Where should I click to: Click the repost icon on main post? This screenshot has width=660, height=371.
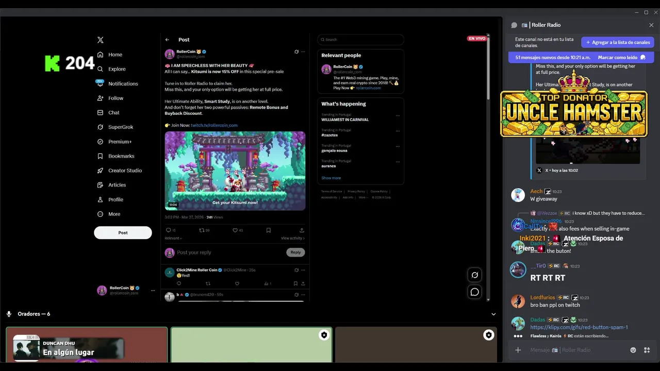coord(202,230)
